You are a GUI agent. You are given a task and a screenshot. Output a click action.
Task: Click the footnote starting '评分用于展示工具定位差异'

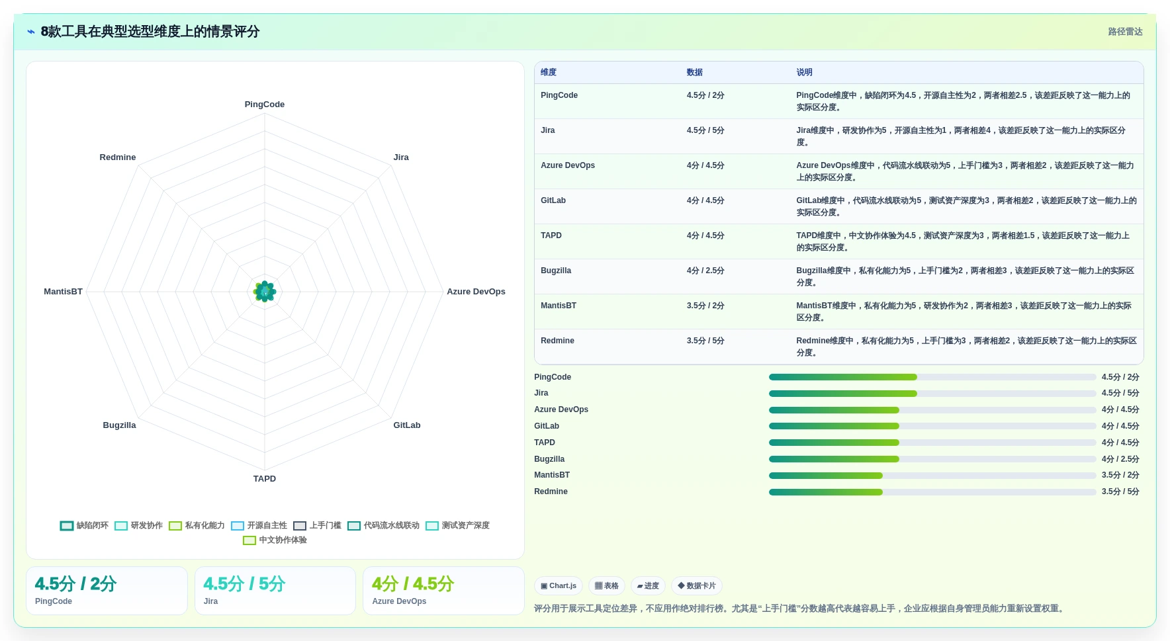coord(800,609)
